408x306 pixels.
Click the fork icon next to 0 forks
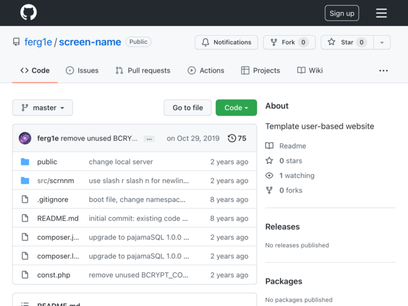tap(269, 190)
